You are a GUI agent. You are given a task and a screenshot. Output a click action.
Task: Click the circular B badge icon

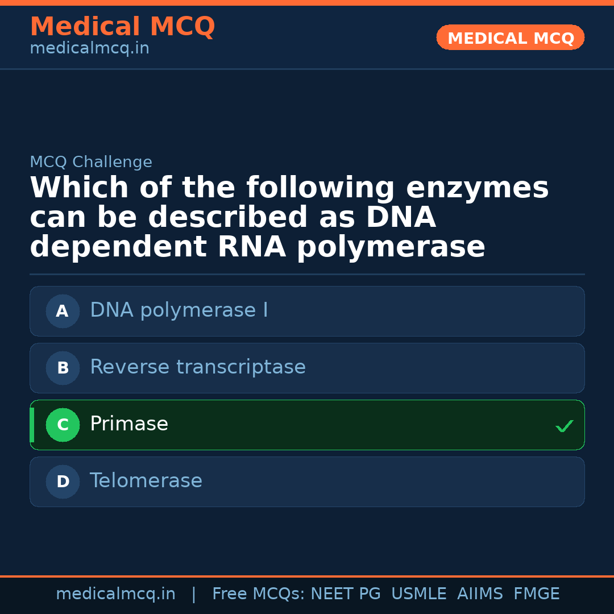pyautogui.click(x=63, y=368)
